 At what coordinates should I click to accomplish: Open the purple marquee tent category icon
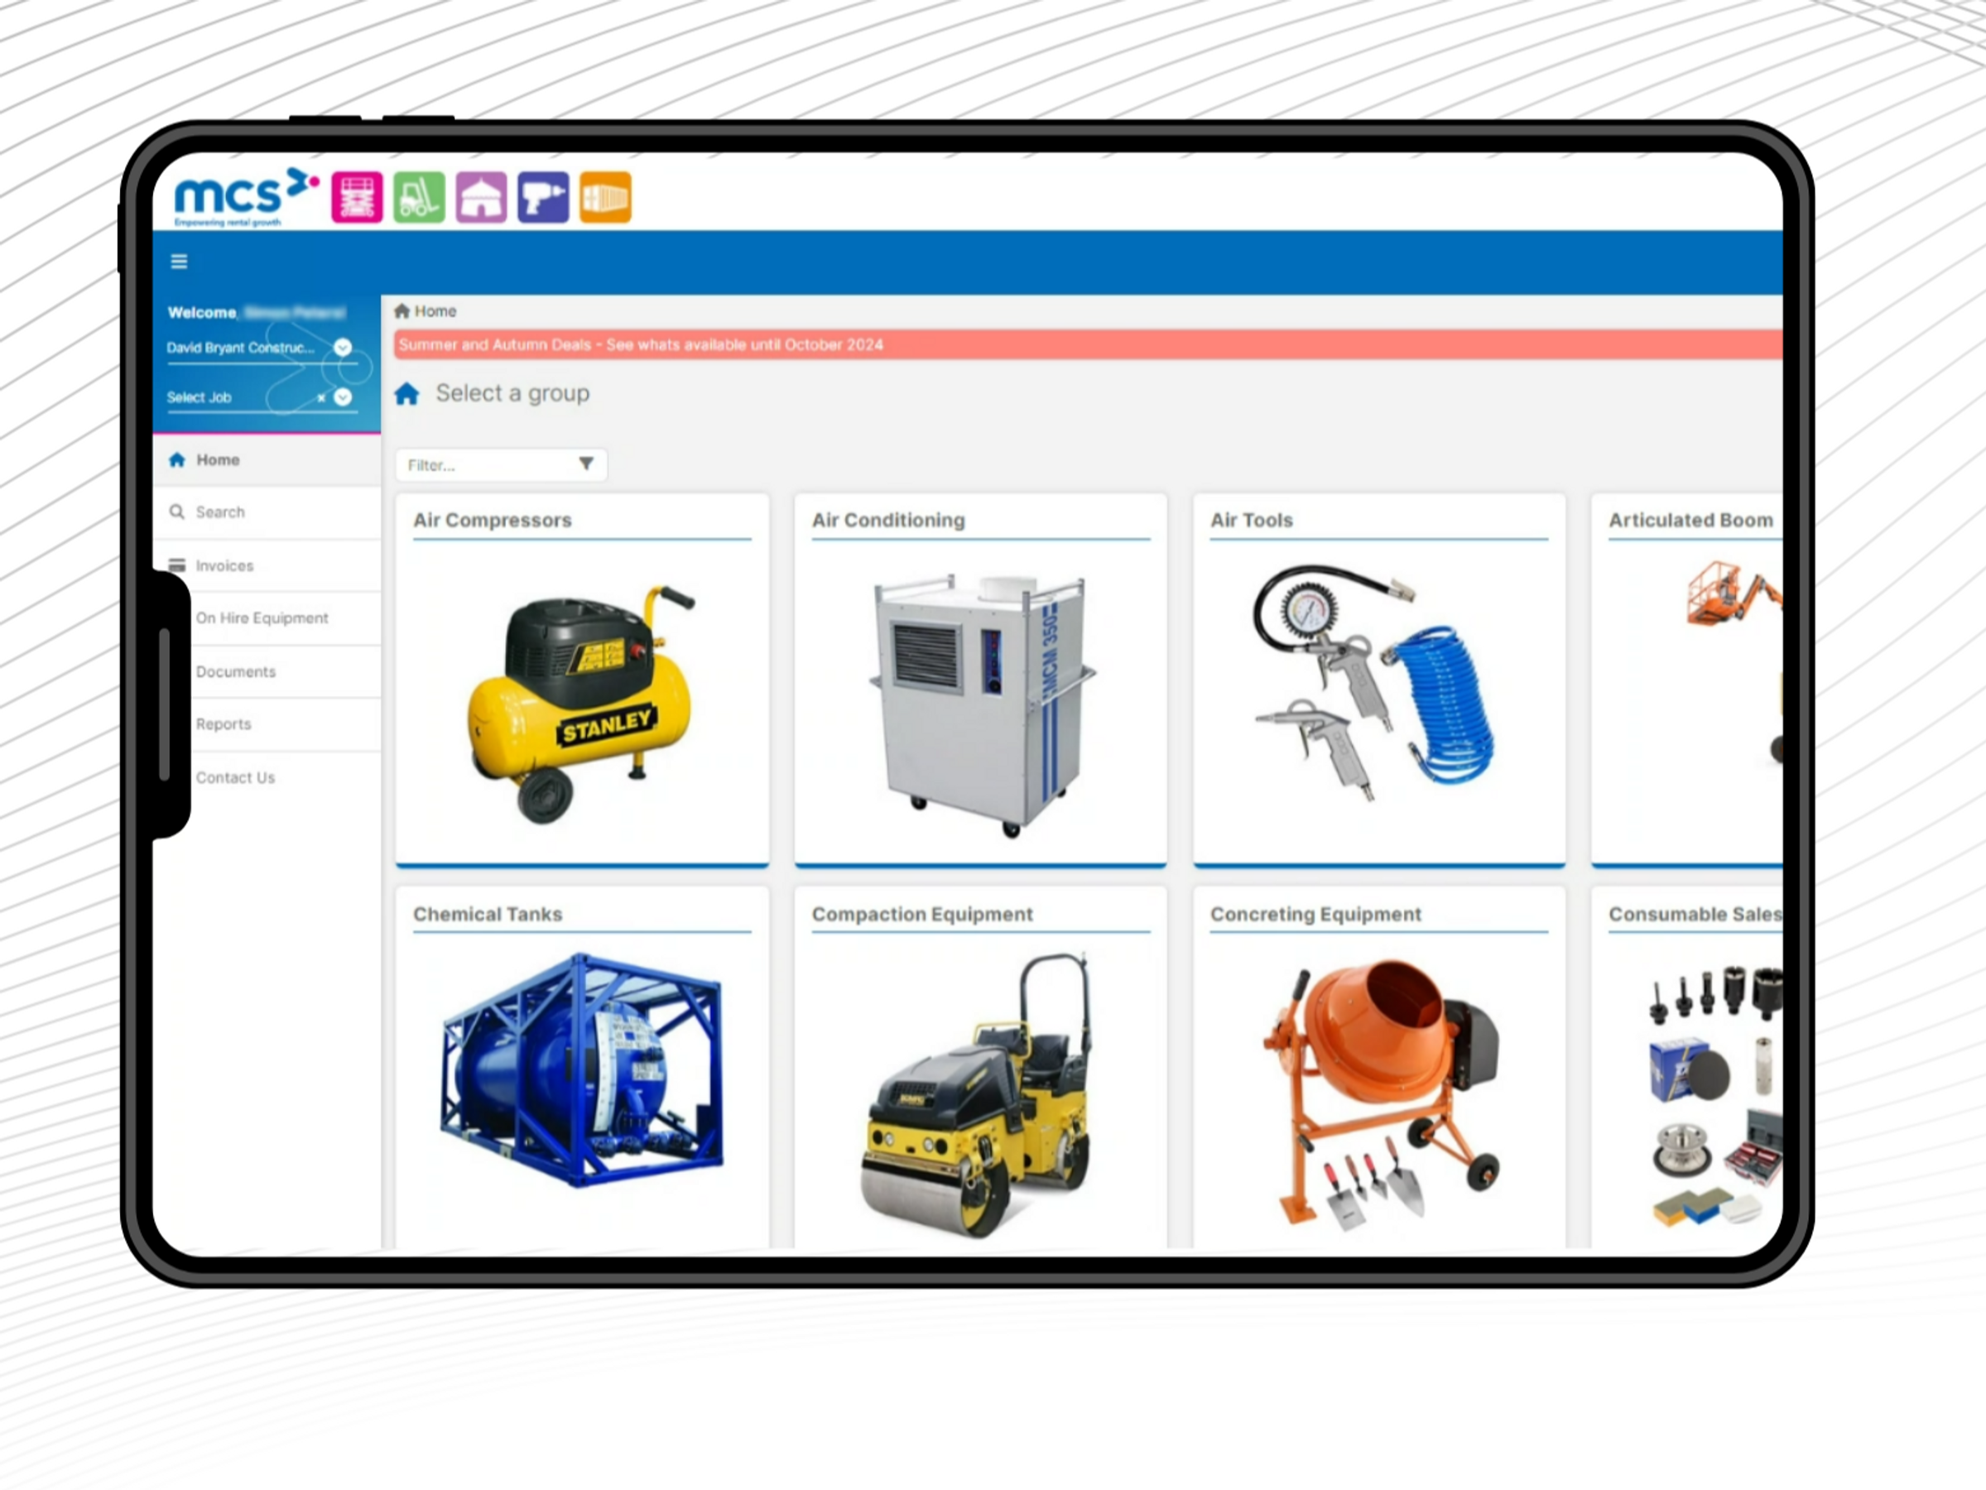pos(481,198)
